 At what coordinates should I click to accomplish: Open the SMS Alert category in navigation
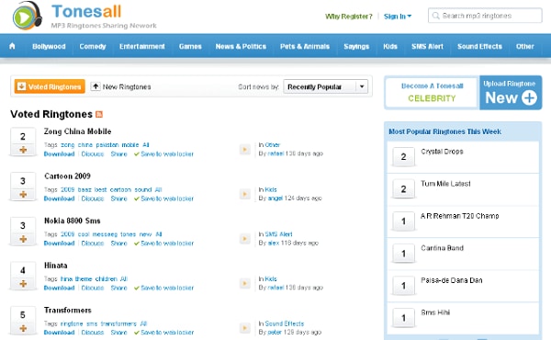click(x=427, y=47)
